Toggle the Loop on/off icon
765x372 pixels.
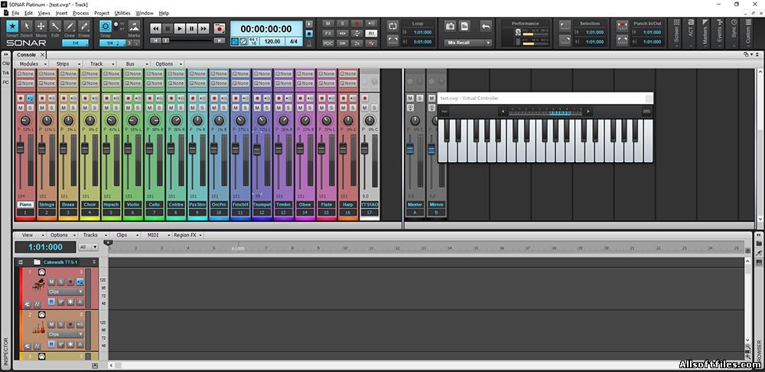coord(392,25)
